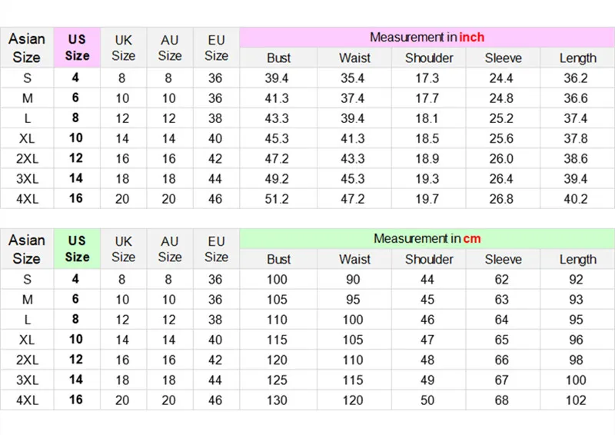Select the 4XL row label in inch table

[27, 199]
